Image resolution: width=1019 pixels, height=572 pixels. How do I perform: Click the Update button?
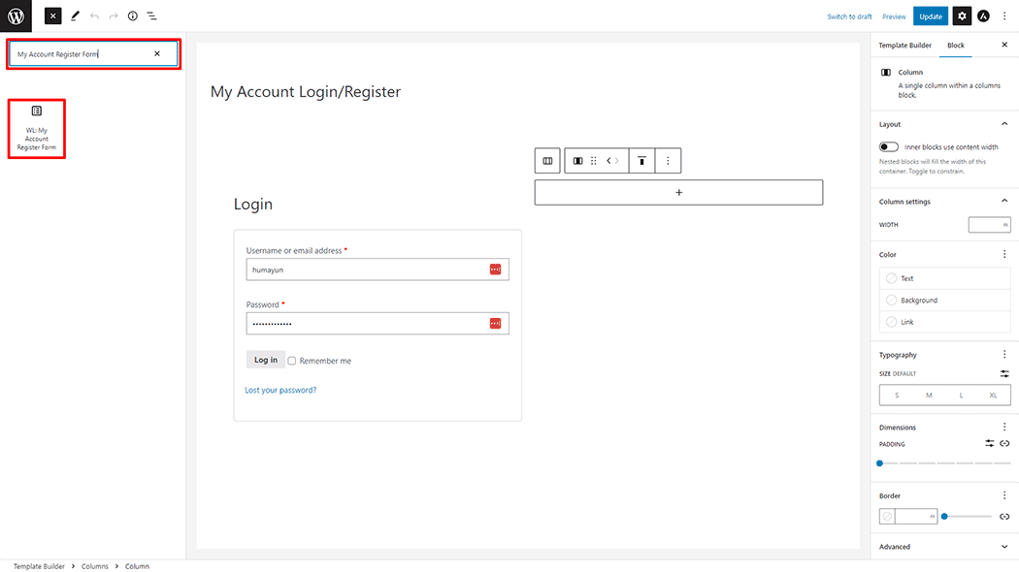(931, 16)
